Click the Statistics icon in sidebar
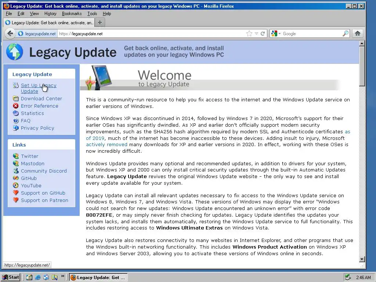Screen dimensions: 376x282 pos(16,113)
